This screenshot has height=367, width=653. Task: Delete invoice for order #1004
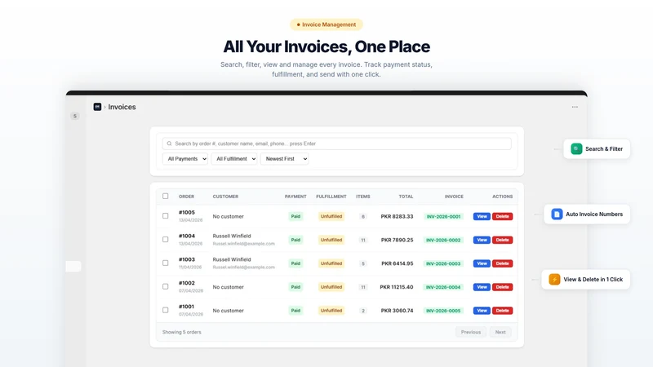pos(502,240)
